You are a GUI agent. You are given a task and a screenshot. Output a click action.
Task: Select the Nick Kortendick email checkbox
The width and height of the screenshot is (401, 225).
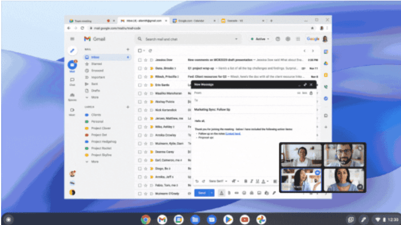pos(139,110)
